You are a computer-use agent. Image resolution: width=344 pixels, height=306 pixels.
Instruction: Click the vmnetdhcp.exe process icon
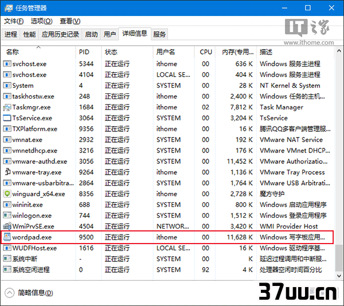click(7, 151)
